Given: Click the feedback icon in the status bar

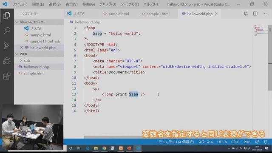Looking at the screenshot, I should click(x=257, y=142).
